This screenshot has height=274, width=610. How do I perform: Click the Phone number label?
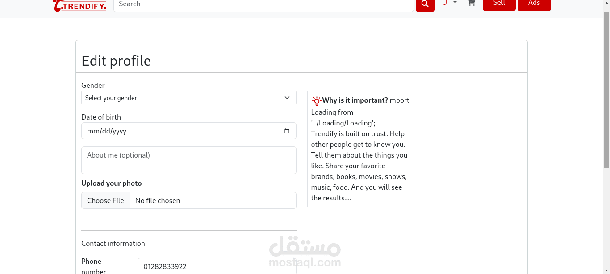[94, 266]
